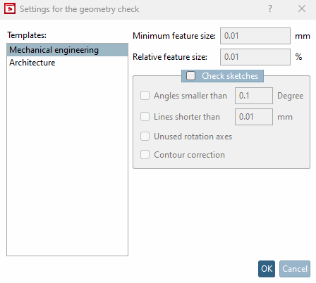Focus the Lines shorter than mm field
The width and height of the screenshot is (316, 283).
coord(254,117)
